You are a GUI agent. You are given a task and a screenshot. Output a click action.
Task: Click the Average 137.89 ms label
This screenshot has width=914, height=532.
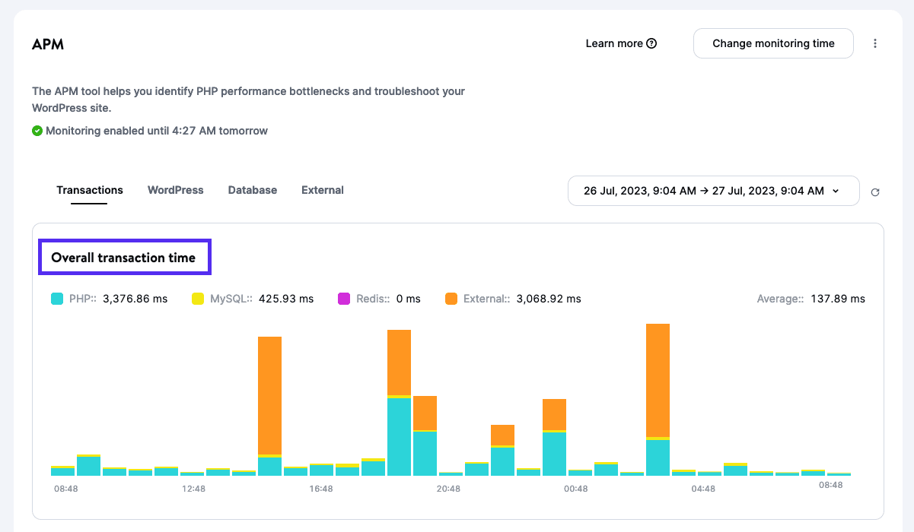810,299
